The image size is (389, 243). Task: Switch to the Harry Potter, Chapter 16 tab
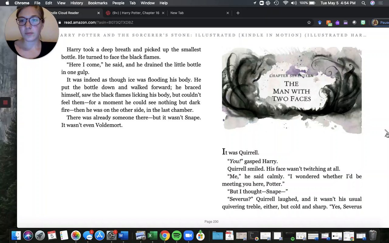pyautogui.click(x=136, y=13)
